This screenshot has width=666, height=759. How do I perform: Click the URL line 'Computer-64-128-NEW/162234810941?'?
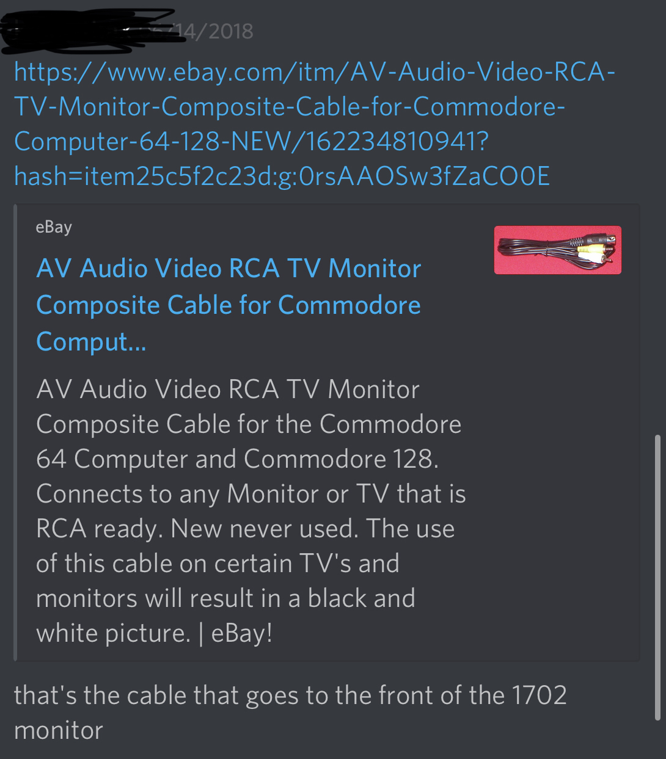pos(251,142)
